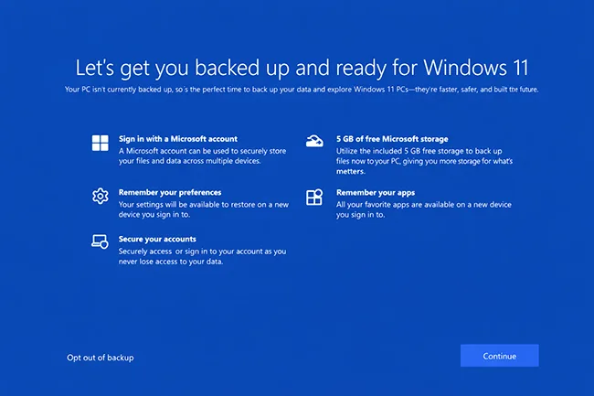Viewport: 594px width, 396px height.
Task: Select the 'Remember your apps' heading
Action: [x=376, y=193]
